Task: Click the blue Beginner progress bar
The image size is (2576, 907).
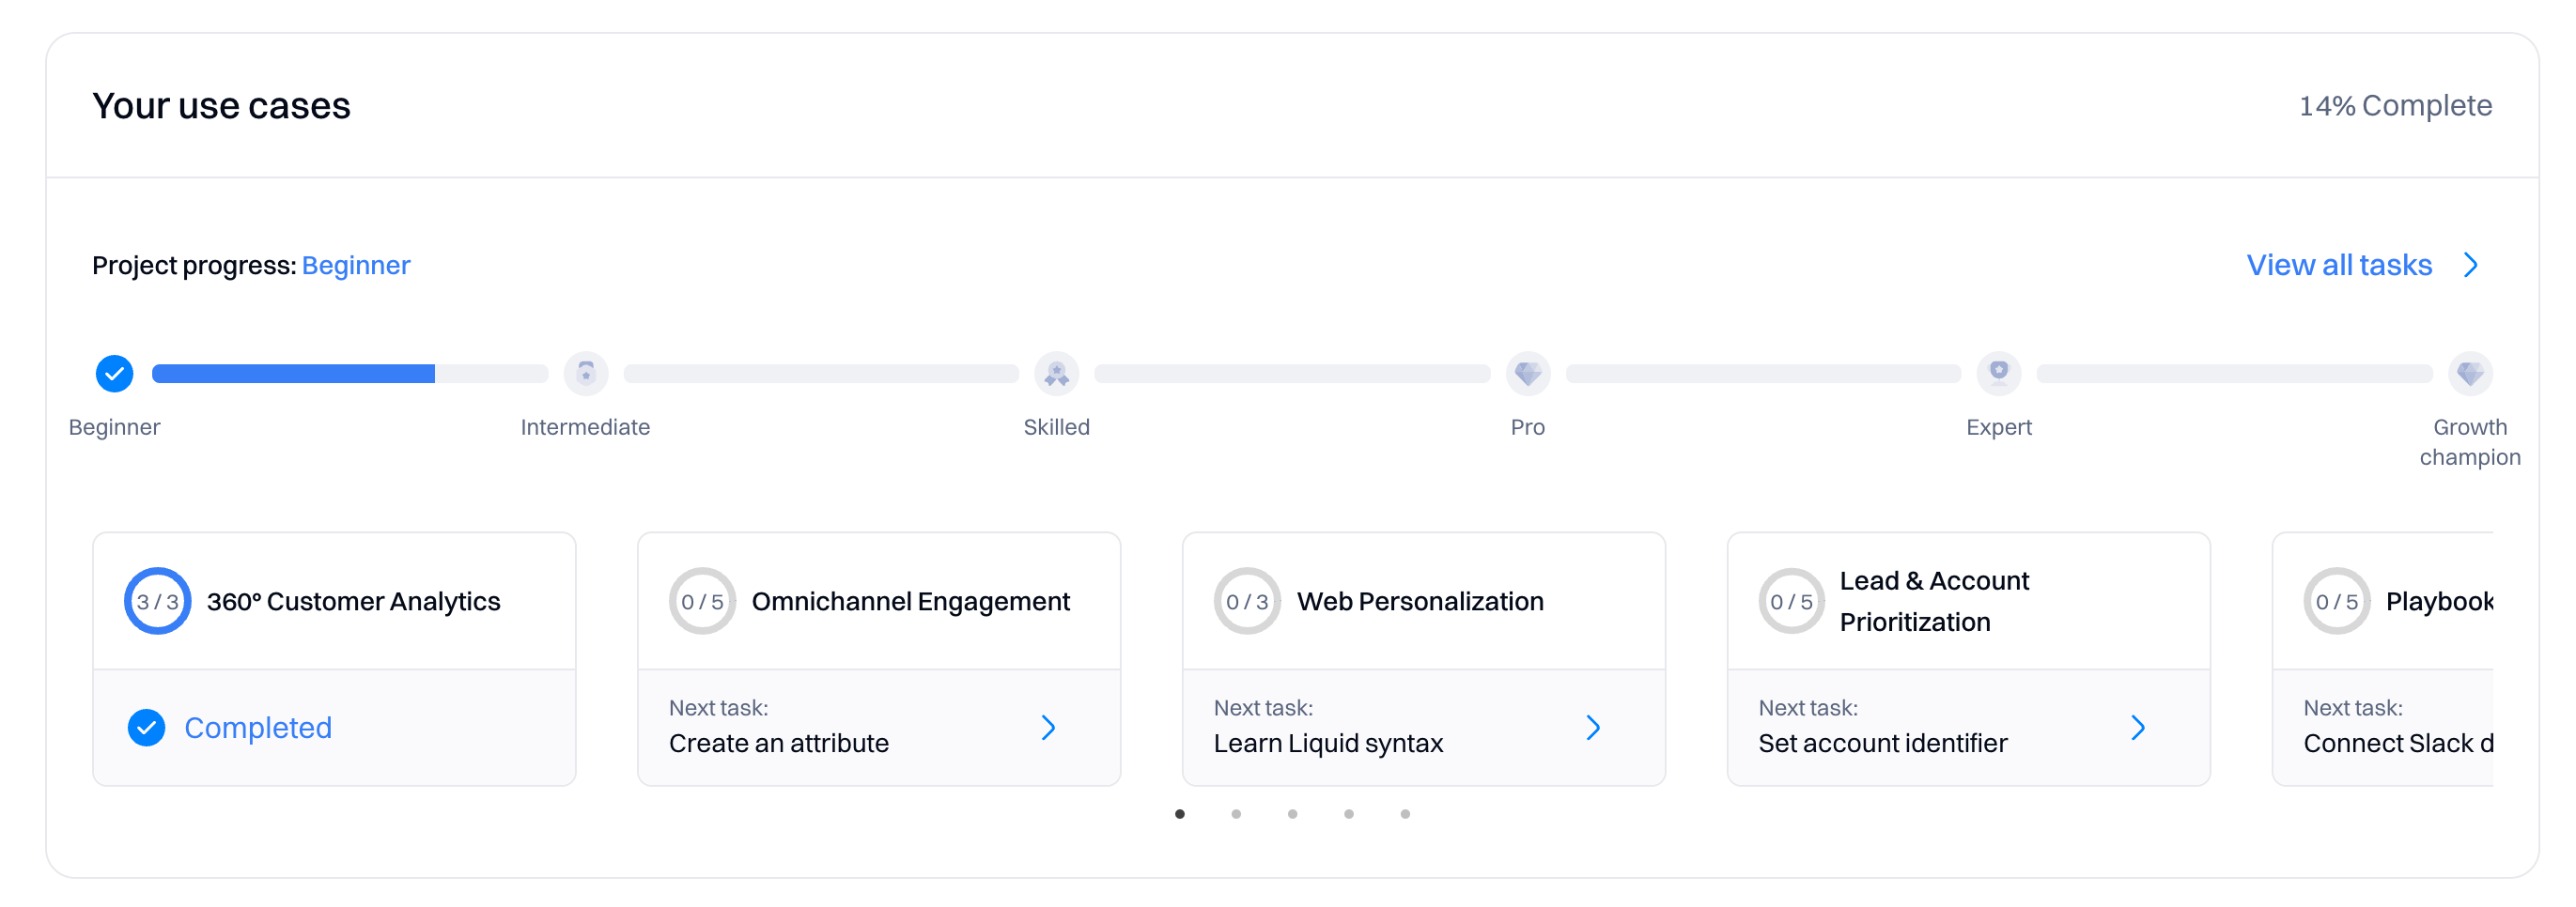Action: pos(293,374)
